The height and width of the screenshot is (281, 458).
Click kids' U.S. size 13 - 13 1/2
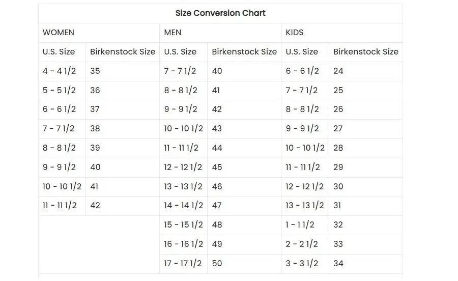click(305, 205)
